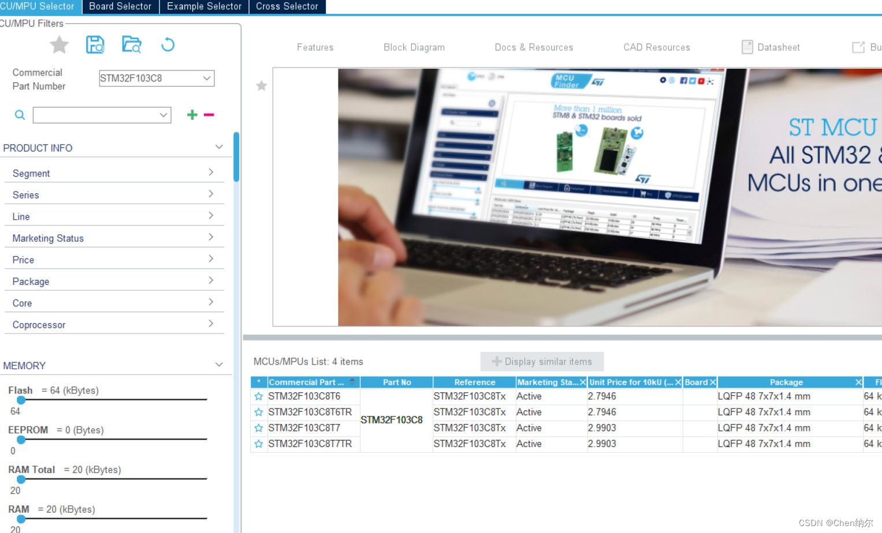The height and width of the screenshot is (533, 882).
Task: Click the ST MCU Finder banner image
Action: pos(610,197)
